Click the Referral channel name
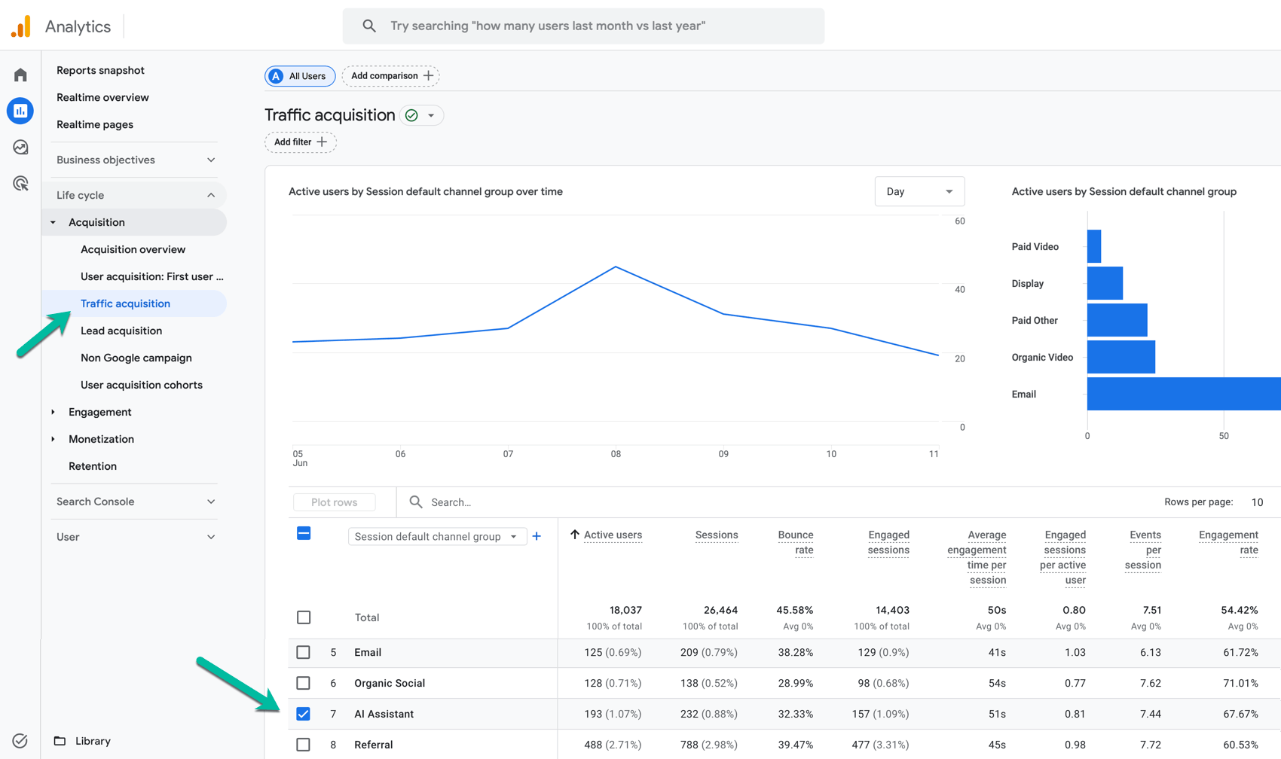The width and height of the screenshot is (1281, 759). [x=374, y=745]
